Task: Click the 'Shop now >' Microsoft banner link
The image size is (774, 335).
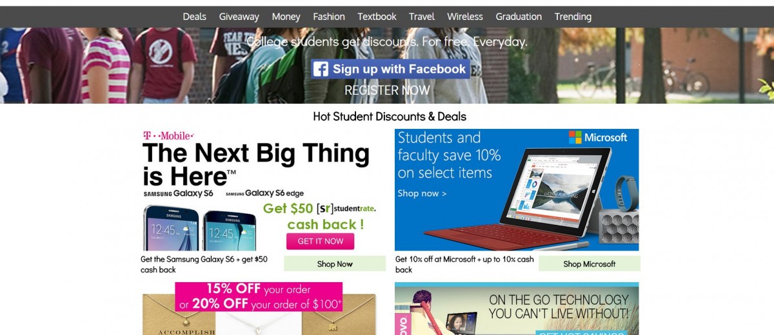Action: 422,193
